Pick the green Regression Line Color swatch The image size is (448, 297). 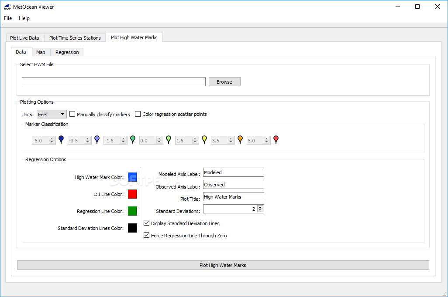click(x=132, y=211)
